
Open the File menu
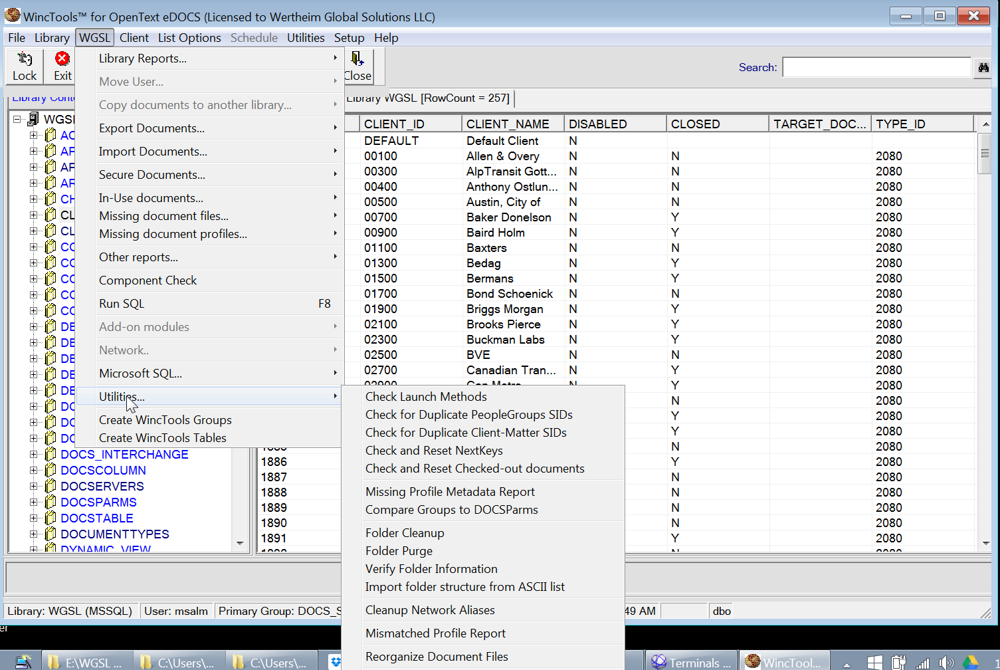[17, 38]
